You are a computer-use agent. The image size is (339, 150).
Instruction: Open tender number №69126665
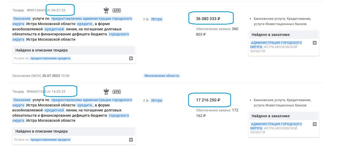click(x=36, y=10)
